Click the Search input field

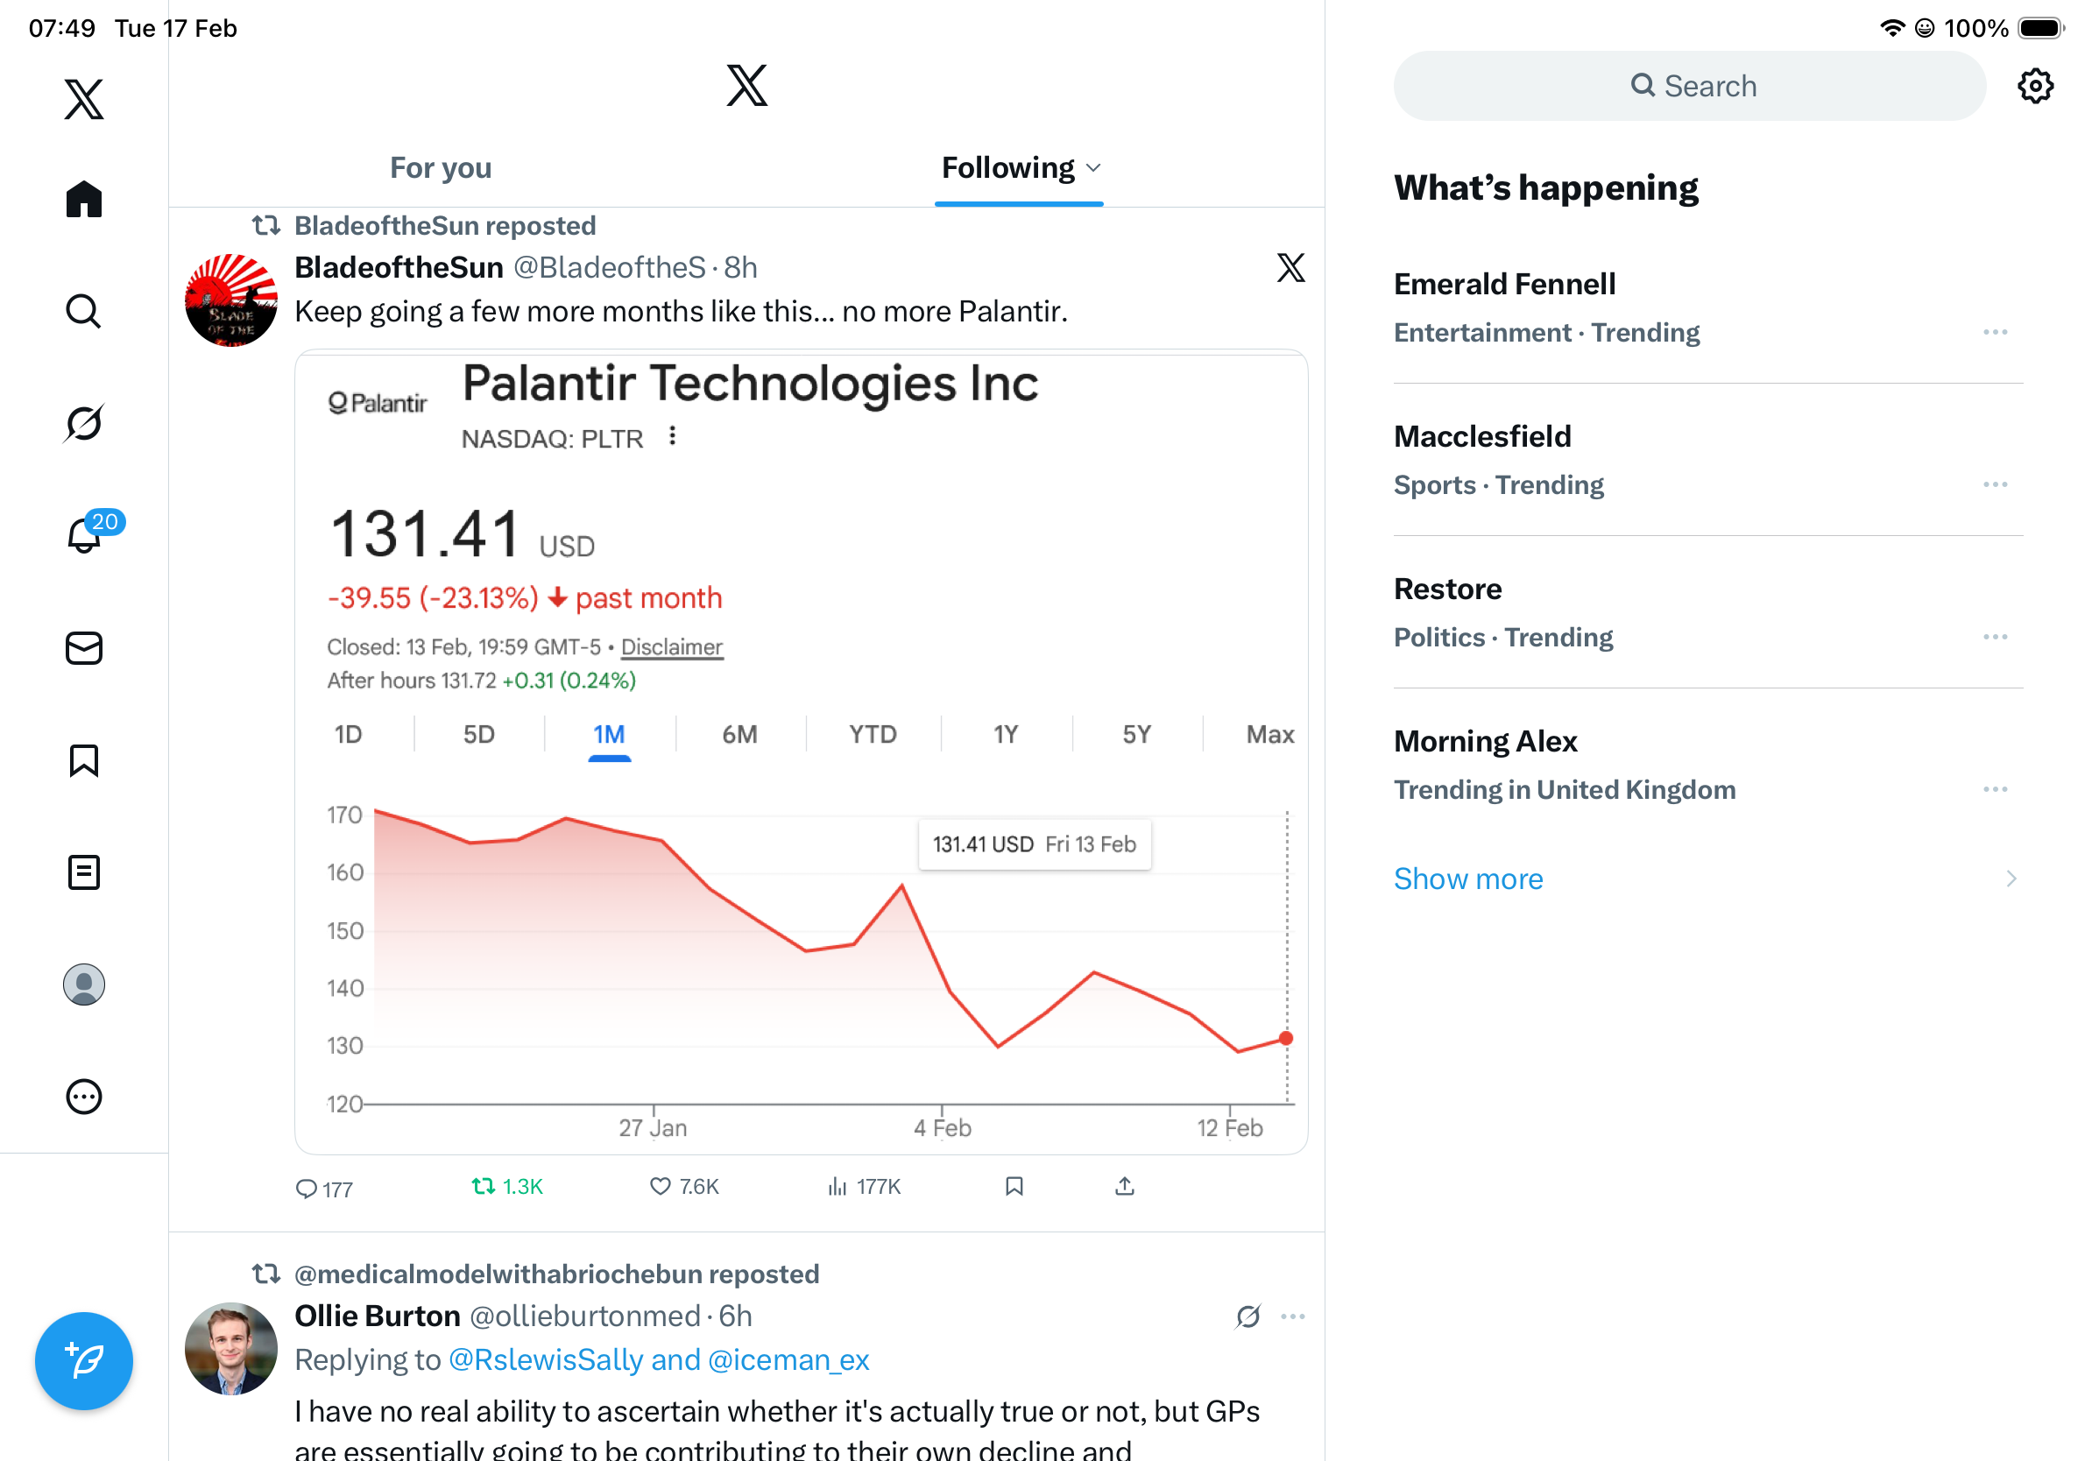tap(1690, 87)
